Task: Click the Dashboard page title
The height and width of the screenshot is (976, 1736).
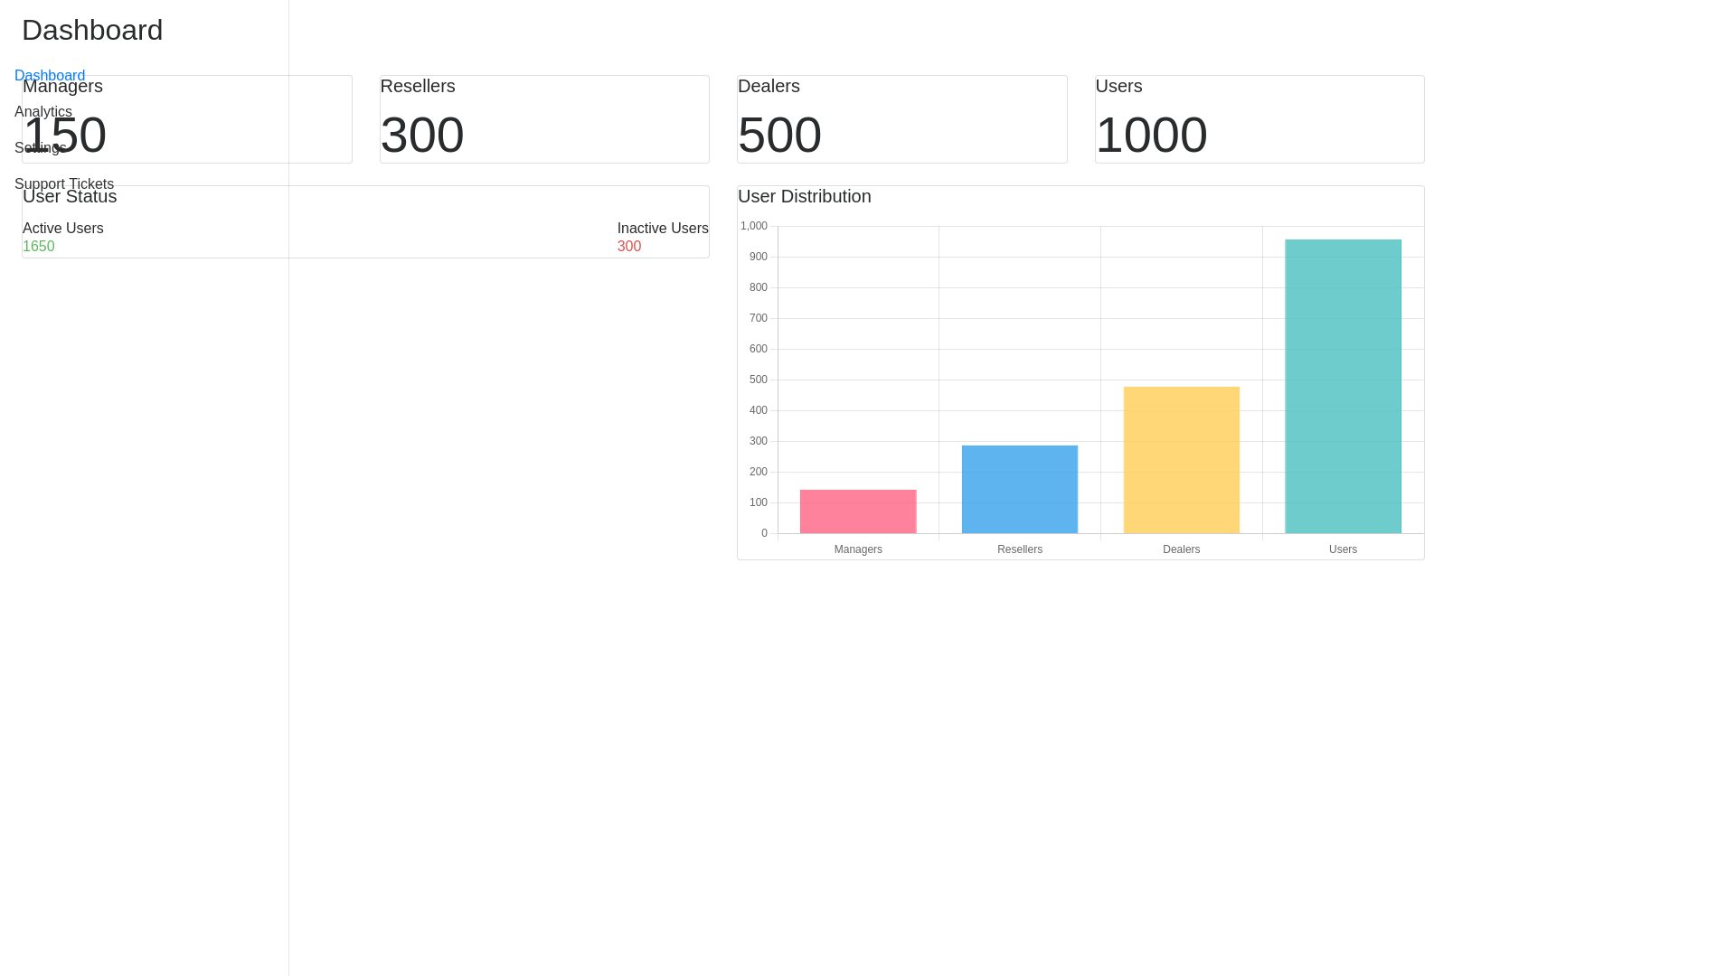Action: click(x=91, y=30)
